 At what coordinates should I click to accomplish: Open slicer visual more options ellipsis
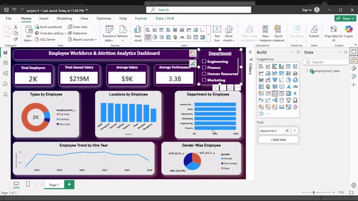(238, 88)
